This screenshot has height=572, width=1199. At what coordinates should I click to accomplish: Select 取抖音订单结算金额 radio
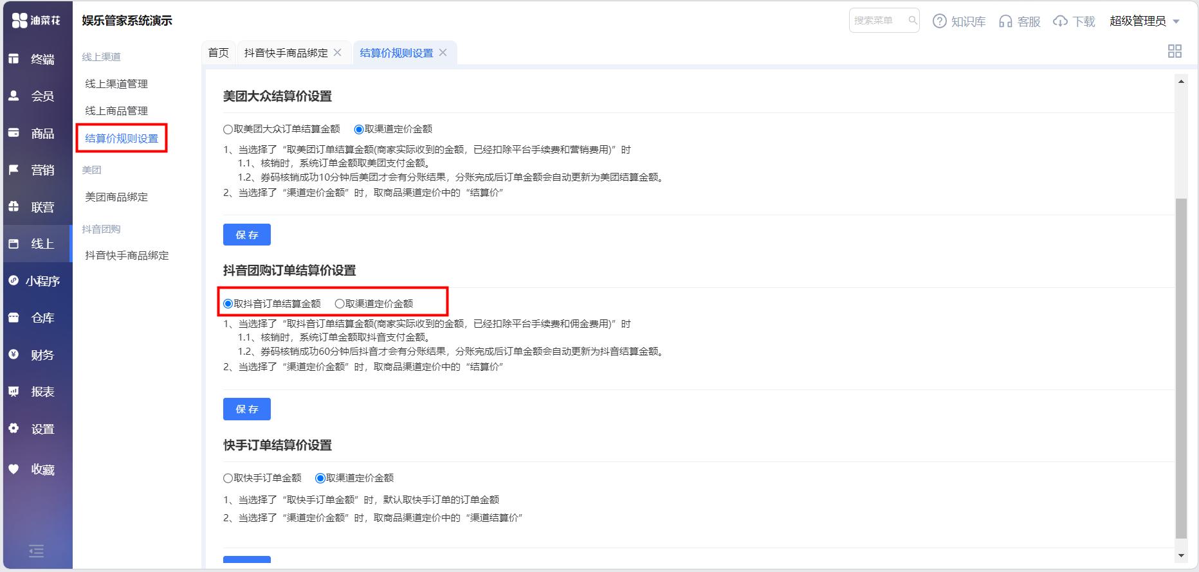[228, 303]
